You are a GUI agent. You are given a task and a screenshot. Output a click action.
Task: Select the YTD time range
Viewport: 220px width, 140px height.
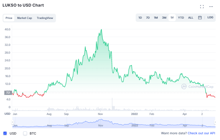pos(181,18)
